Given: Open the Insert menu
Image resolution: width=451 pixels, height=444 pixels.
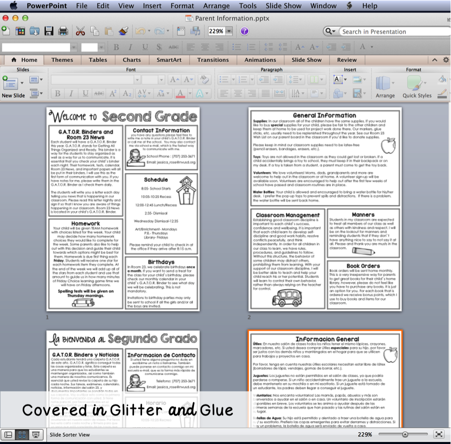Looking at the screenshot, I should click(x=152, y=6).
